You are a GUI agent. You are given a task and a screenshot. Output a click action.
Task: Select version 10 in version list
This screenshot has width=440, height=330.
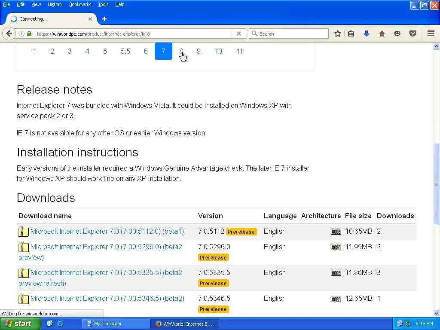[218, 51]
